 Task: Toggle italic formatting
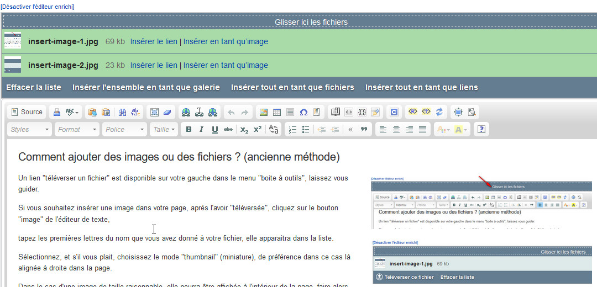tap(201, 130)
